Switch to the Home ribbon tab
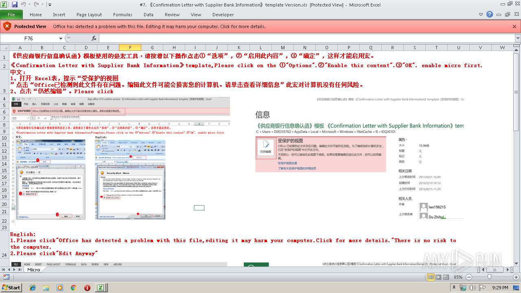The width and height of the screenshot is (521, 293). 36,15
